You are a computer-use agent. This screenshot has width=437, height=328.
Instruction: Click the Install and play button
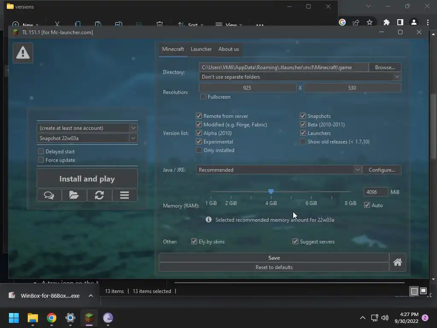click(87, 179)
